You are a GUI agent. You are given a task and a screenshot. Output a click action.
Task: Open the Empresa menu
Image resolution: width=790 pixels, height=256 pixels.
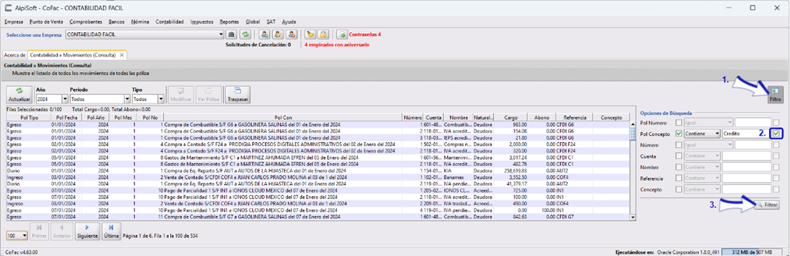pyautogui.click(x=13, y=22)
